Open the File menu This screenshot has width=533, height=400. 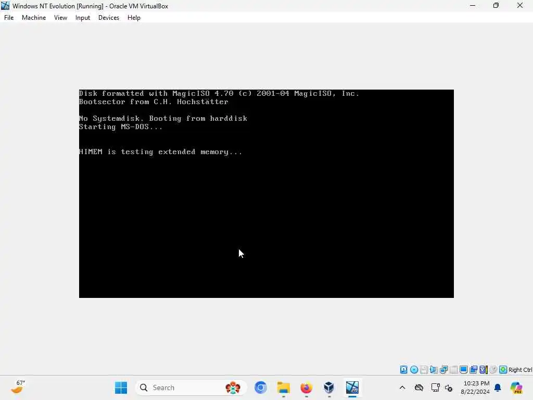(9, 18)
